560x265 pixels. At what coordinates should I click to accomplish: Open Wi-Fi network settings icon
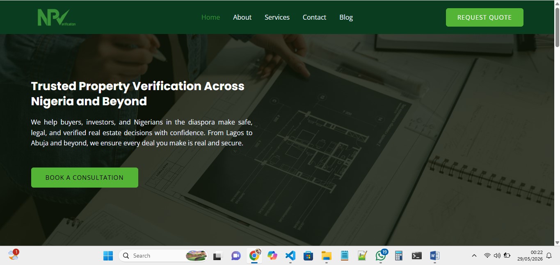487,256
